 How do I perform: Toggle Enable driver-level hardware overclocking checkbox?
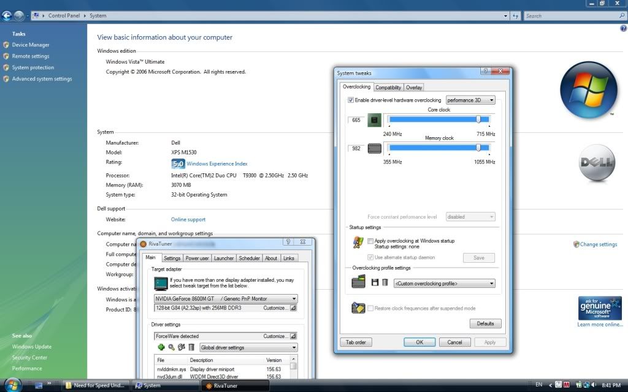(x=351, y=100)
